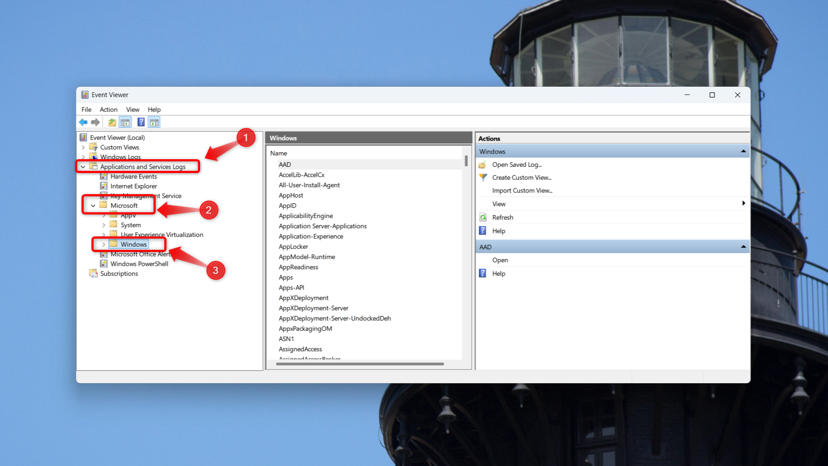Image resolution: width=828 pixels, height=466 pixels.
Task: Click Create Custom View... action
Action: point(522,178)
